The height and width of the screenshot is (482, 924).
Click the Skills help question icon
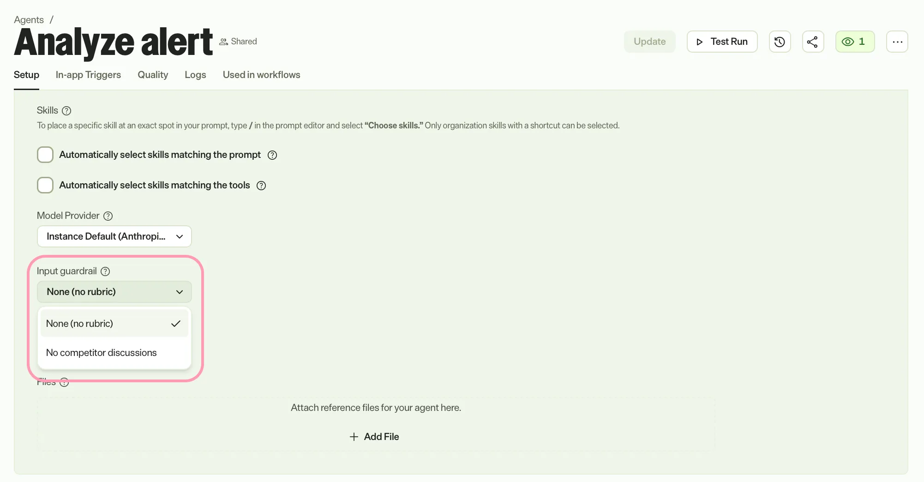66,111
